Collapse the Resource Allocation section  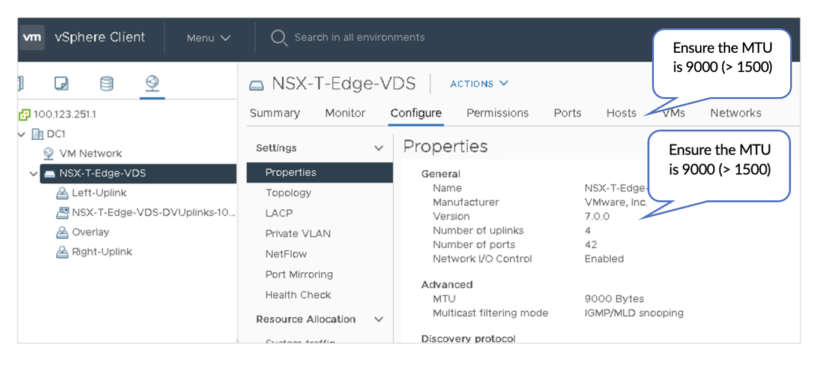point(378,320)
